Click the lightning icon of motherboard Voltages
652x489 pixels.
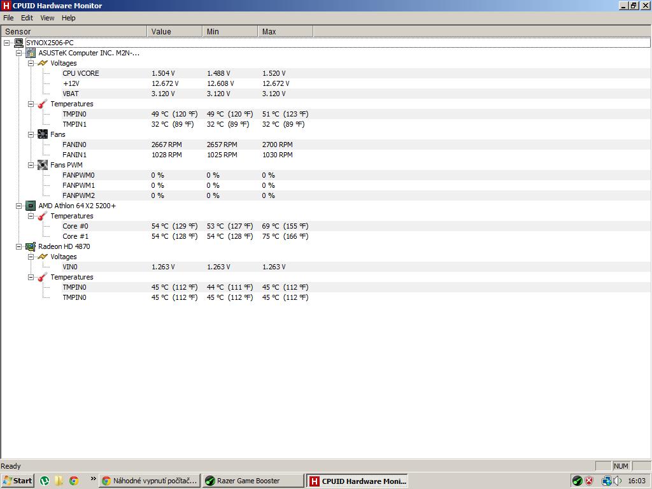[x=43, y=63]
